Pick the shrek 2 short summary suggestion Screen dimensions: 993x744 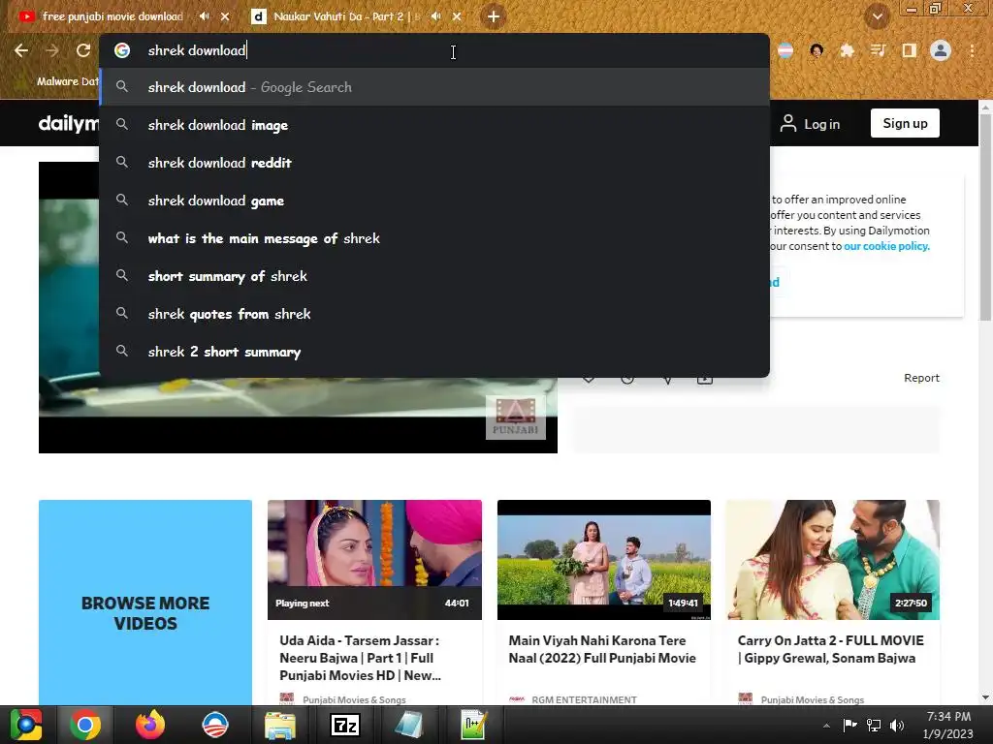click(435, 352)
